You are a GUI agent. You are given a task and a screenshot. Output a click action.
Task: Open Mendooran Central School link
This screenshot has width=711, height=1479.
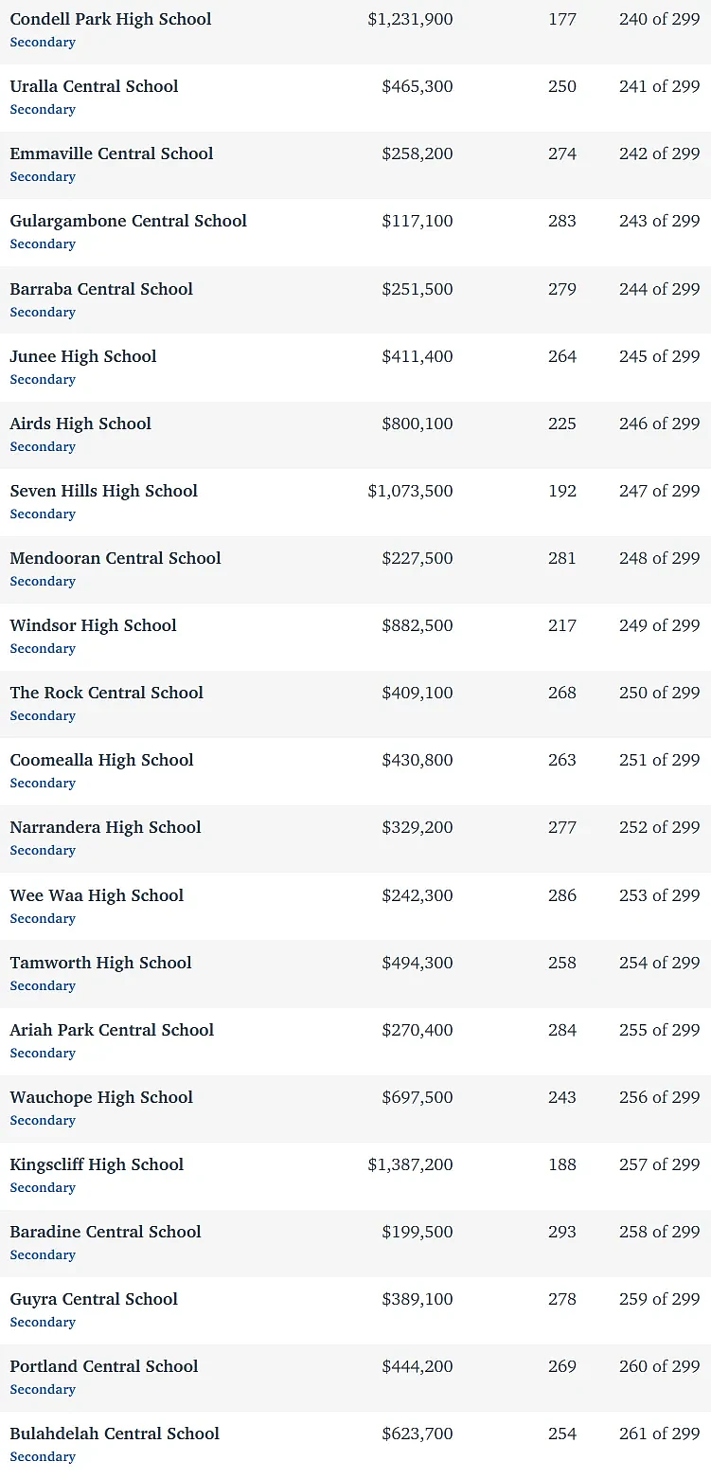tap(116, 558)
